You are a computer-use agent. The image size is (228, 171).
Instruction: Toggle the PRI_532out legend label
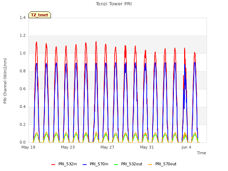click(x=132, y=164)
